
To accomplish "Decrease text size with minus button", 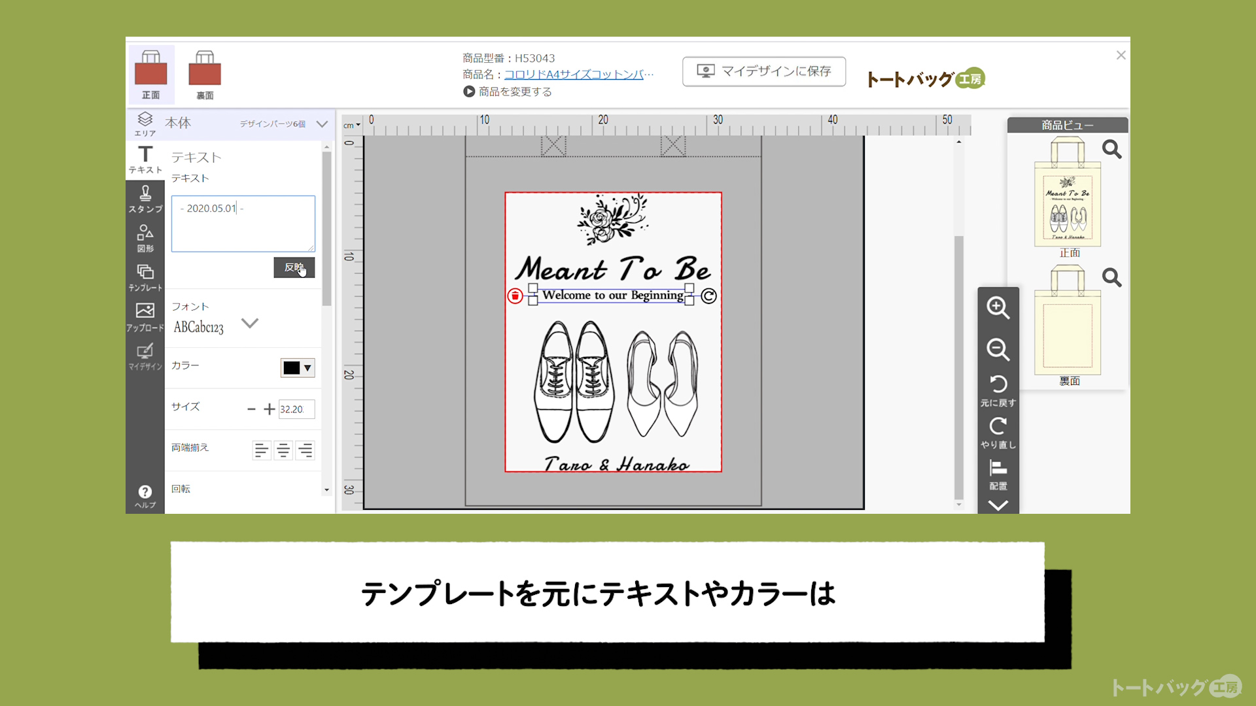I will click(251, 409).
